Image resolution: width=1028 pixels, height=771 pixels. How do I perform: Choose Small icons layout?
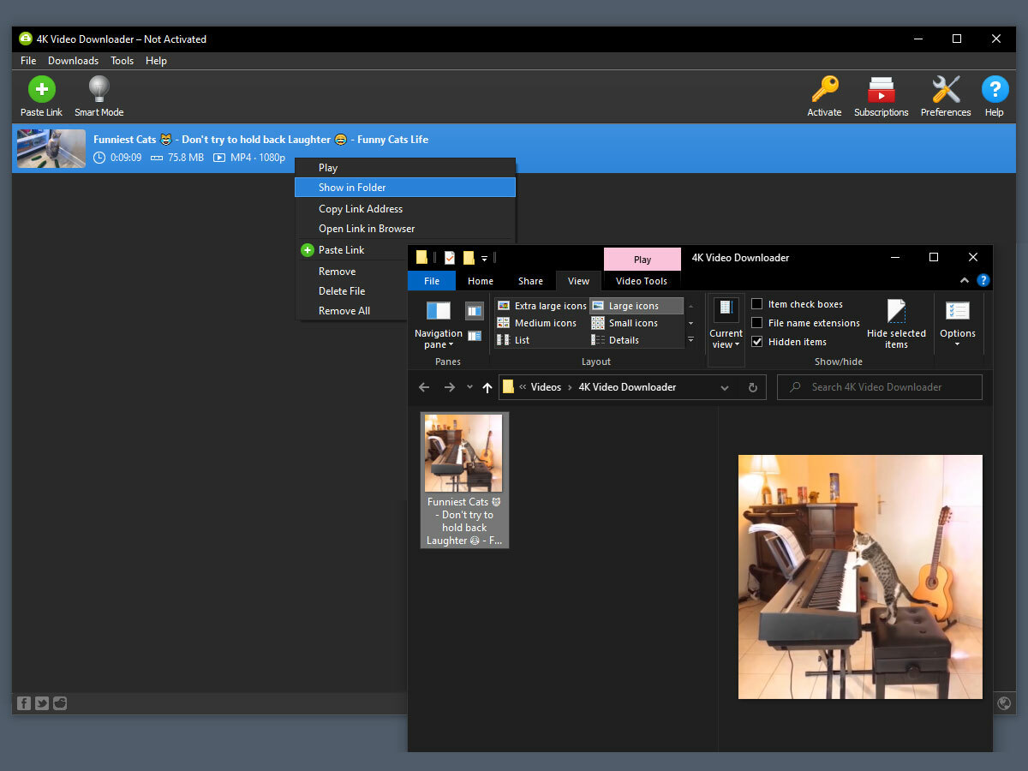tap(626, 323)
